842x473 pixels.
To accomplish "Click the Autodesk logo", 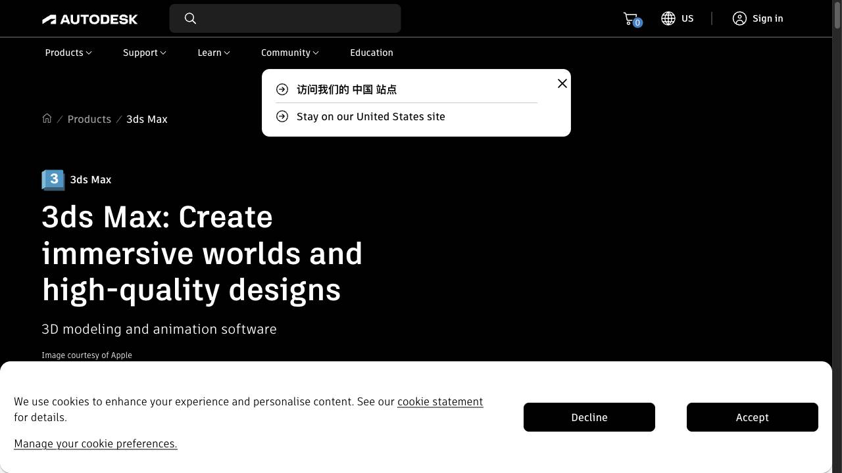I will [x=89, y=19].
